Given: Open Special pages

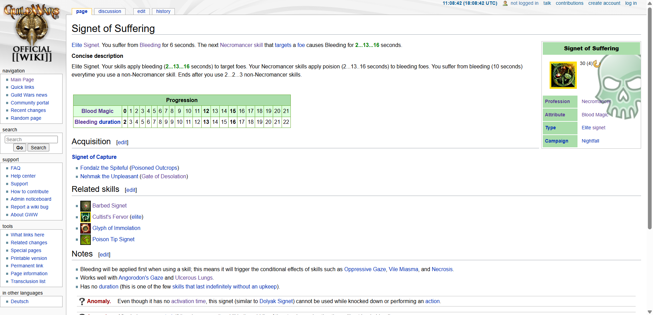Looking at the screenshot, I should pyautogui.click(x=26, y=250).
